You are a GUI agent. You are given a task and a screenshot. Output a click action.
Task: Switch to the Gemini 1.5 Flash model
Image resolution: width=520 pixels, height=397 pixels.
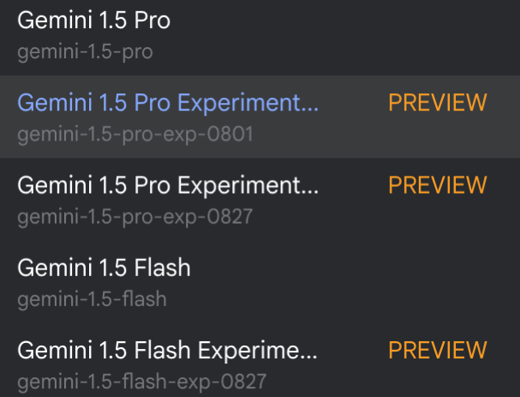(x=104, y=268)
